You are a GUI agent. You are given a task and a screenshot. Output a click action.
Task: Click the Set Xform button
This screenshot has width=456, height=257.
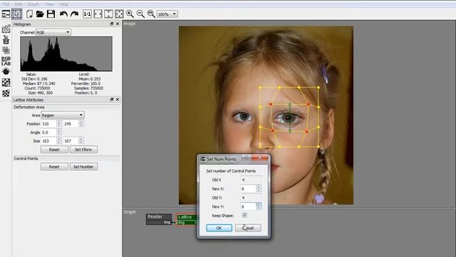click(x=83, y=149)
